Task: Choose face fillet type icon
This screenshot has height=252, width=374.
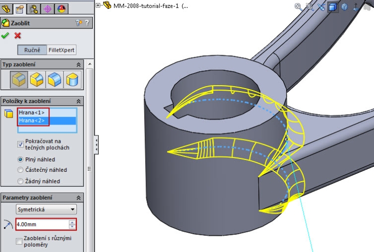Action: (54, 80)
